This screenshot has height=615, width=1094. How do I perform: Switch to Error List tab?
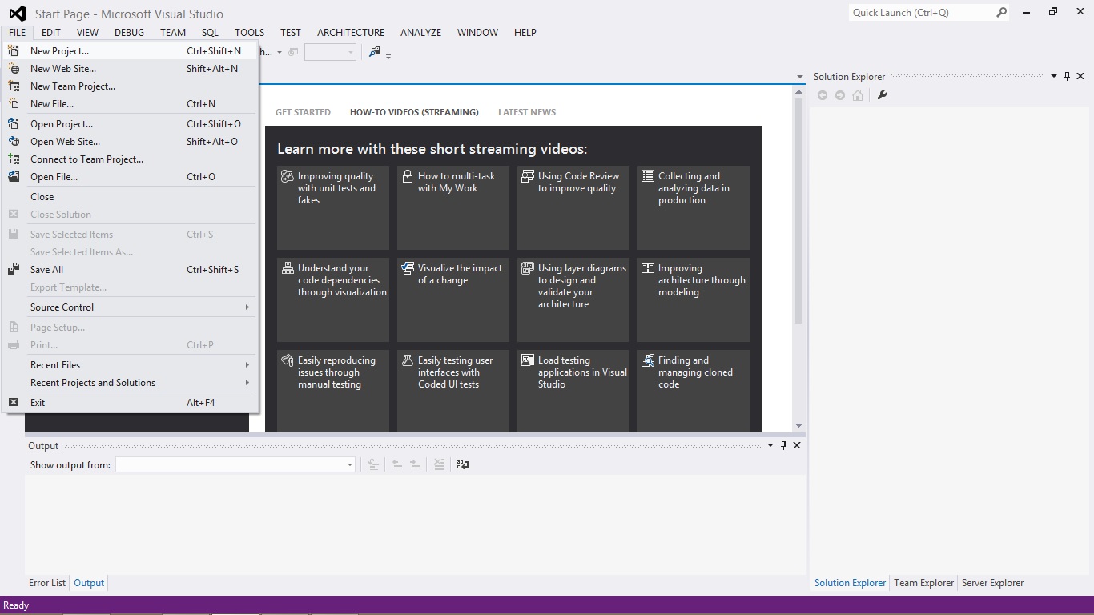(47, 583)
